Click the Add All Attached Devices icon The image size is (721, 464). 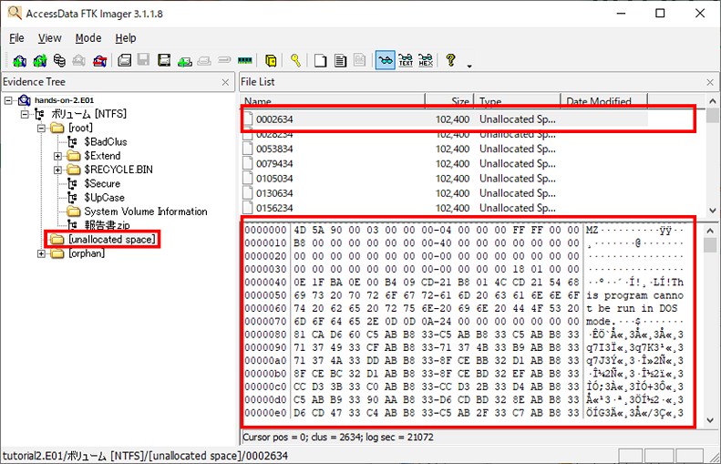39,60
